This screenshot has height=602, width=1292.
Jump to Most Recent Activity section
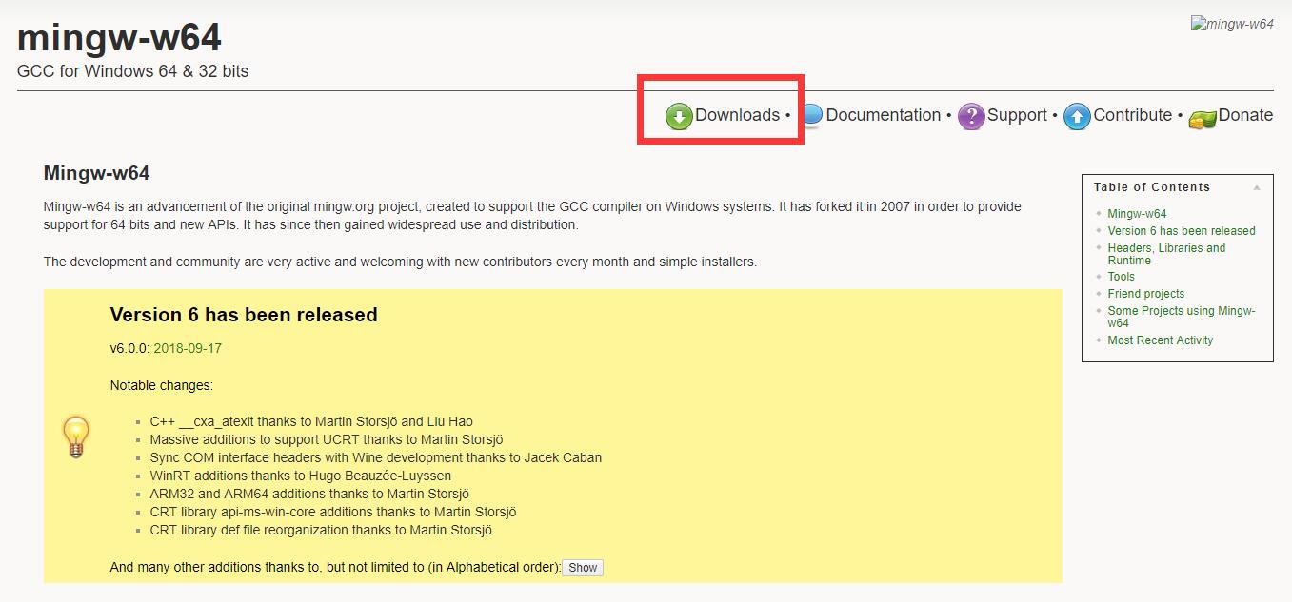coord(1161,340)
